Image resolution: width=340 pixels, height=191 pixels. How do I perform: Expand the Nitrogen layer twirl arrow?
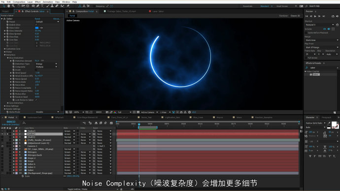[14, 152]
